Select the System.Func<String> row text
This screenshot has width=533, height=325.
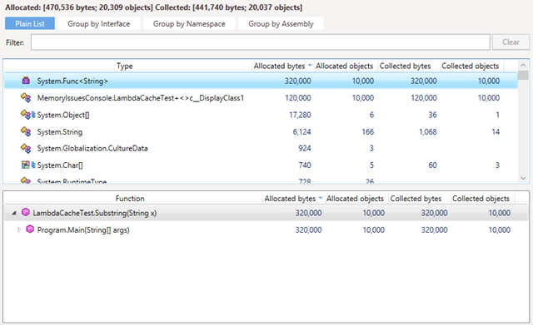72,81
